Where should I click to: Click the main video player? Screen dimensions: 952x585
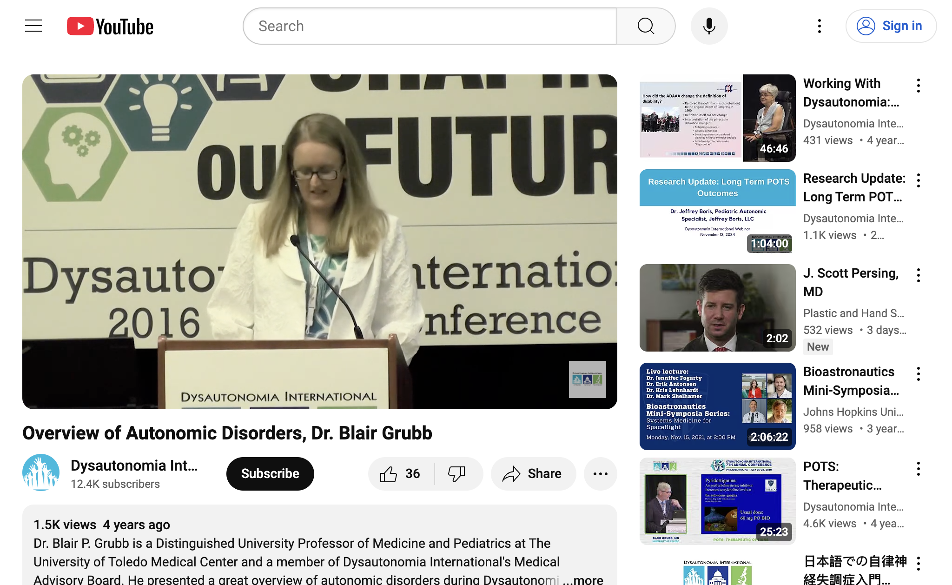point(320,242)
